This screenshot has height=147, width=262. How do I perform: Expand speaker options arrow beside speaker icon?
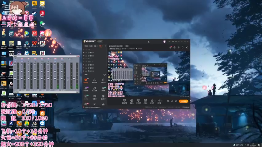pos(162,101)
